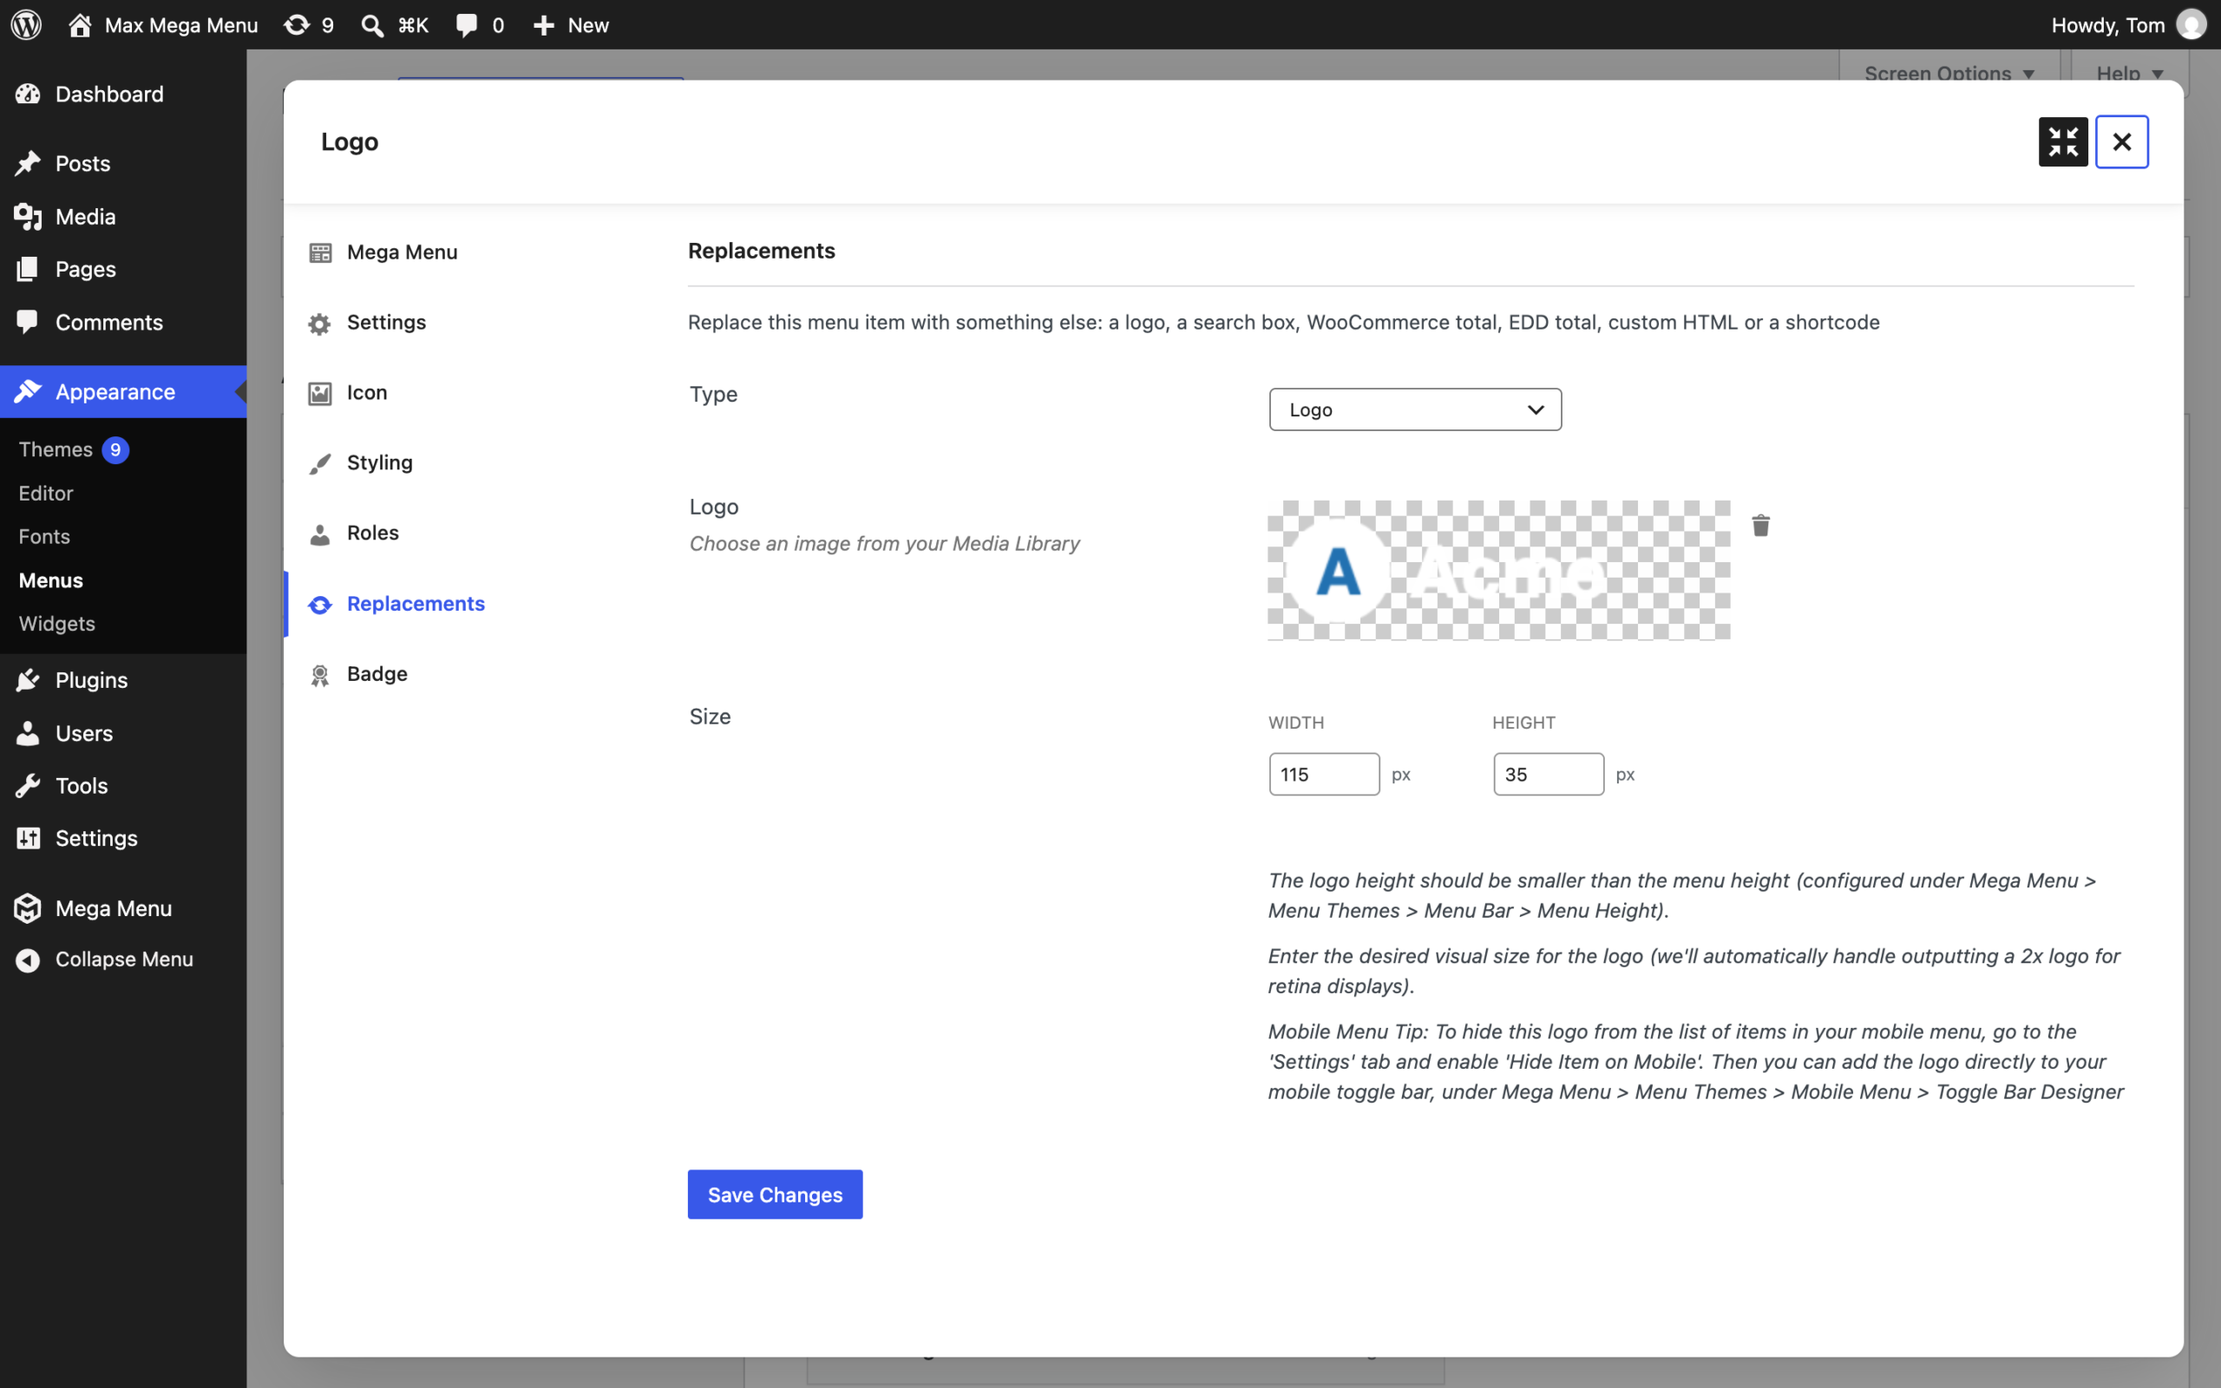Open sidebar Settings with sliders icon
The height and width of the screenshot is (1388, 2221).
point(123,839)
